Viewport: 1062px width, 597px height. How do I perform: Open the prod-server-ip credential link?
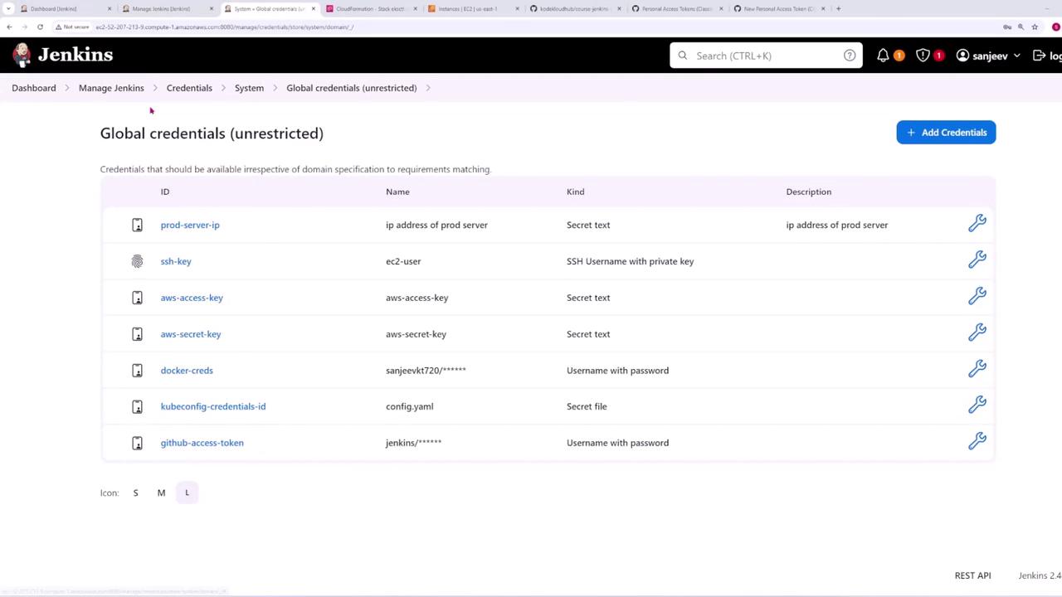tap(190, 225)
